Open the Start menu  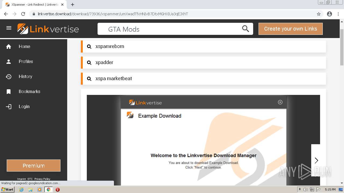click(x=7, y=190)
